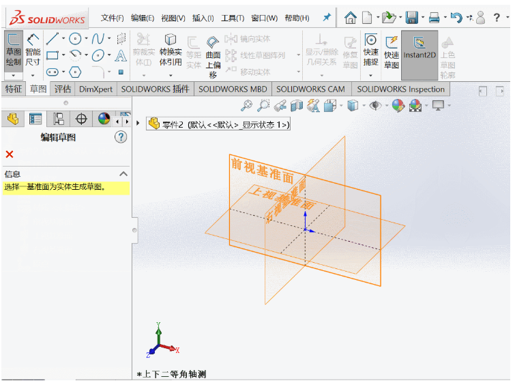Toggle the Sketch (草图绘制) button
This screenshot has height=383, width=515.
coord(13,51)
